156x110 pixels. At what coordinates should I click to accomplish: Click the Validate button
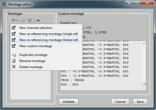click(x=69, y=101)
